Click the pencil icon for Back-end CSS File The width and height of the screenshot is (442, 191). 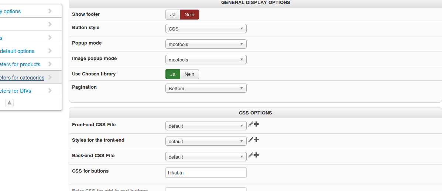(x=251, y=155)
